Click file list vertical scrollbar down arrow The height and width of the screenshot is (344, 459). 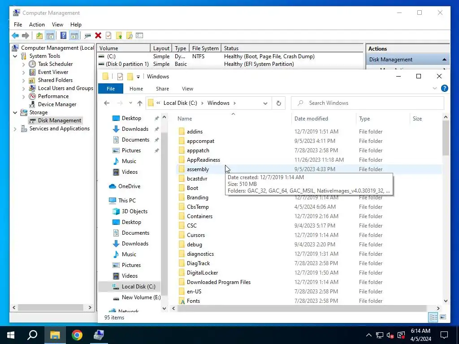click(x=446, y=301)
